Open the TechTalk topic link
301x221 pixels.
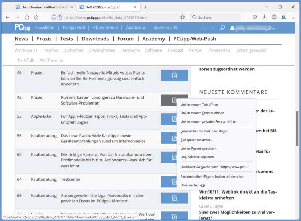[x=25, y=61]
